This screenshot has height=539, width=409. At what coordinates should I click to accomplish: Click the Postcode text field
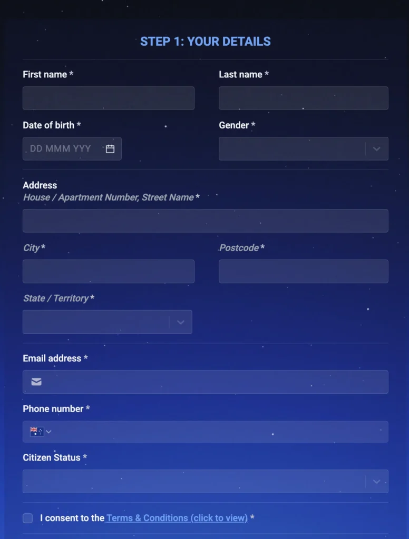(304, 272)
